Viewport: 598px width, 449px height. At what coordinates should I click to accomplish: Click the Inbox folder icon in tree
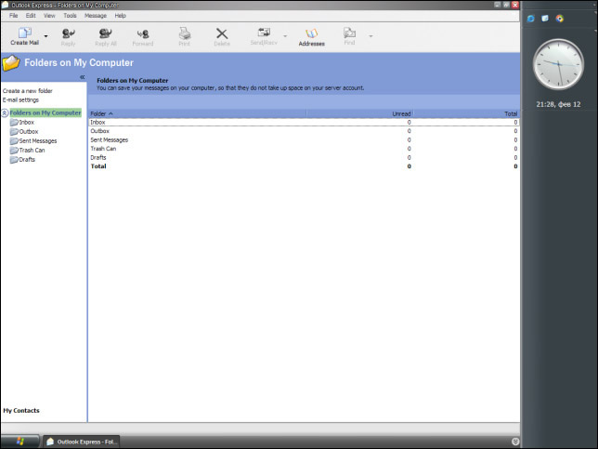click(14, 122)
